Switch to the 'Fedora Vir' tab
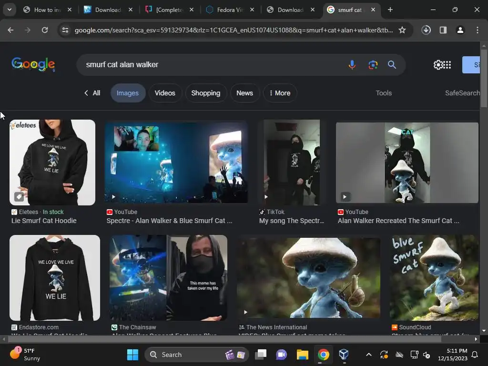The width and height of the screenshot is (488, 366). tap(230, 10)
